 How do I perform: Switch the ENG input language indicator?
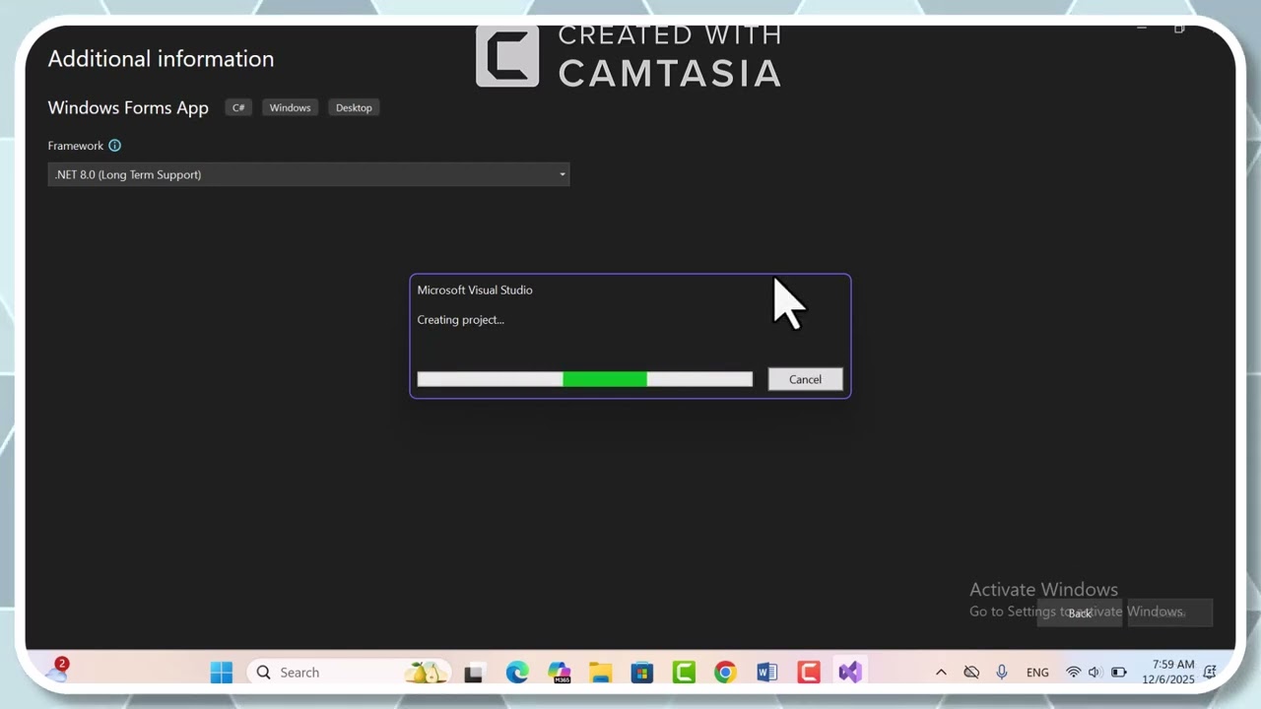point(1037,673)
